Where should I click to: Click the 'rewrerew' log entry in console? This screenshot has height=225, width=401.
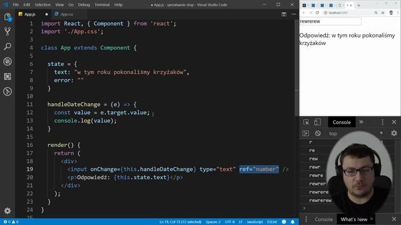click(x=320, y=200)
